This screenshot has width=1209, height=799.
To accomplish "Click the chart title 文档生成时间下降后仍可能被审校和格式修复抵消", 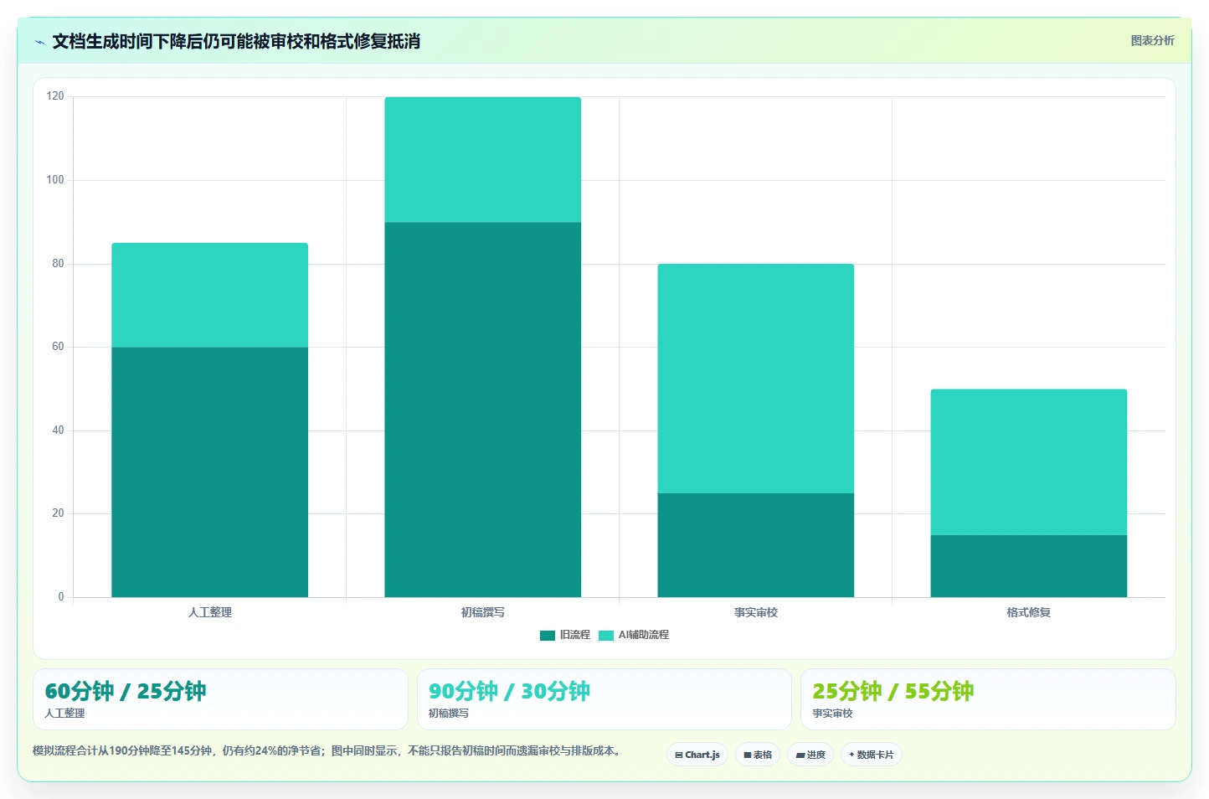I will point(236,41).
